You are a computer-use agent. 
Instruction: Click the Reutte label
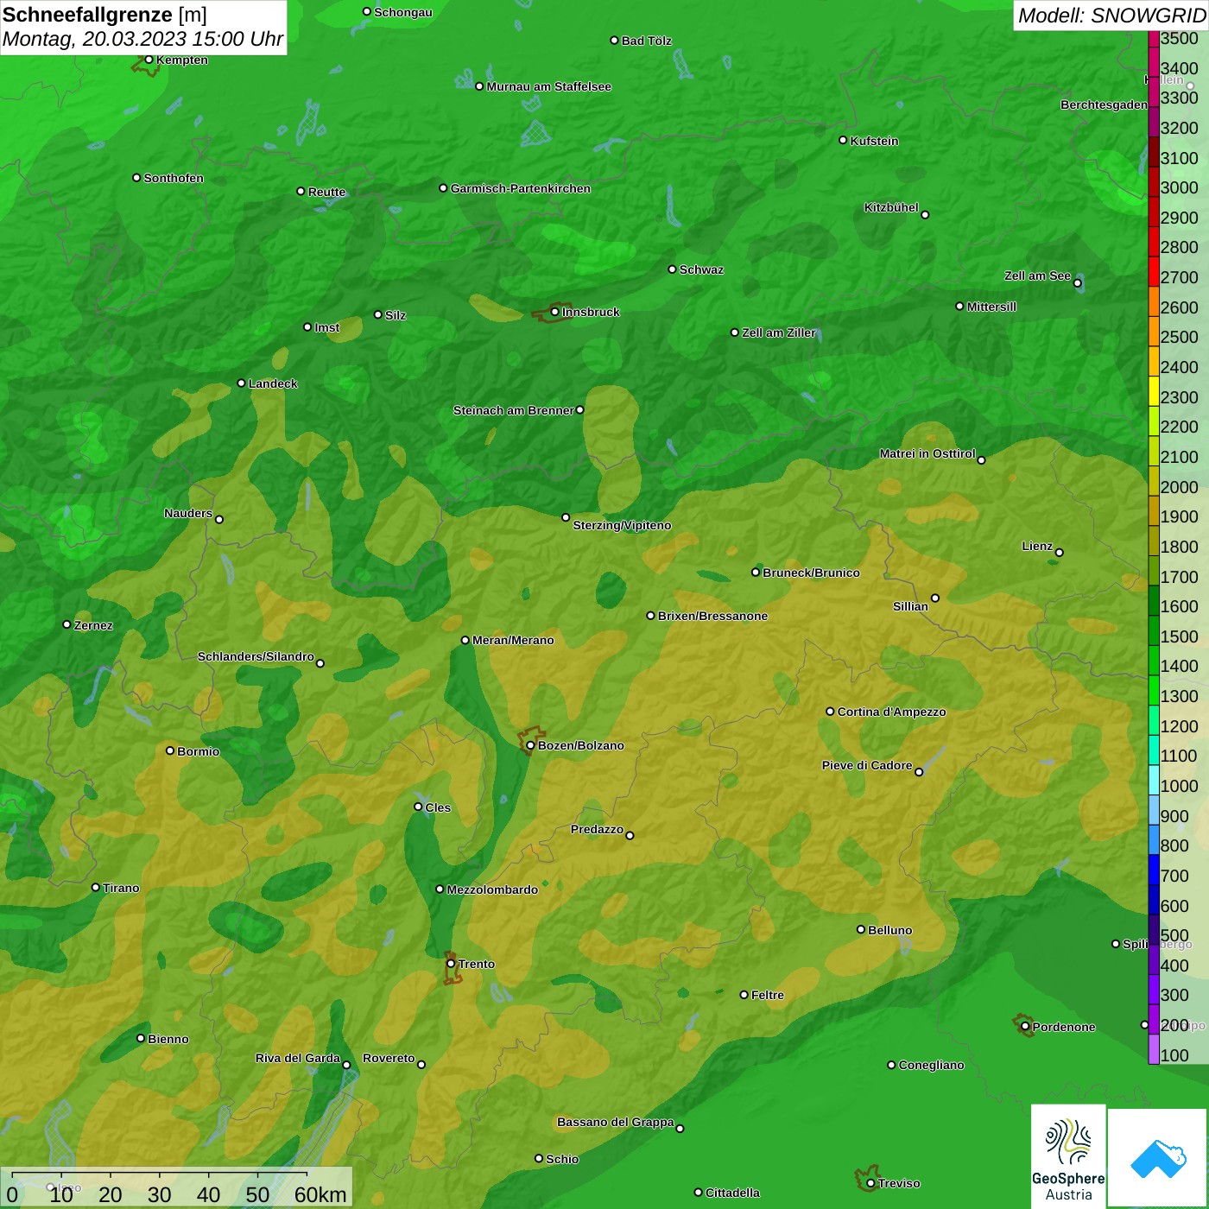point(326,192)
